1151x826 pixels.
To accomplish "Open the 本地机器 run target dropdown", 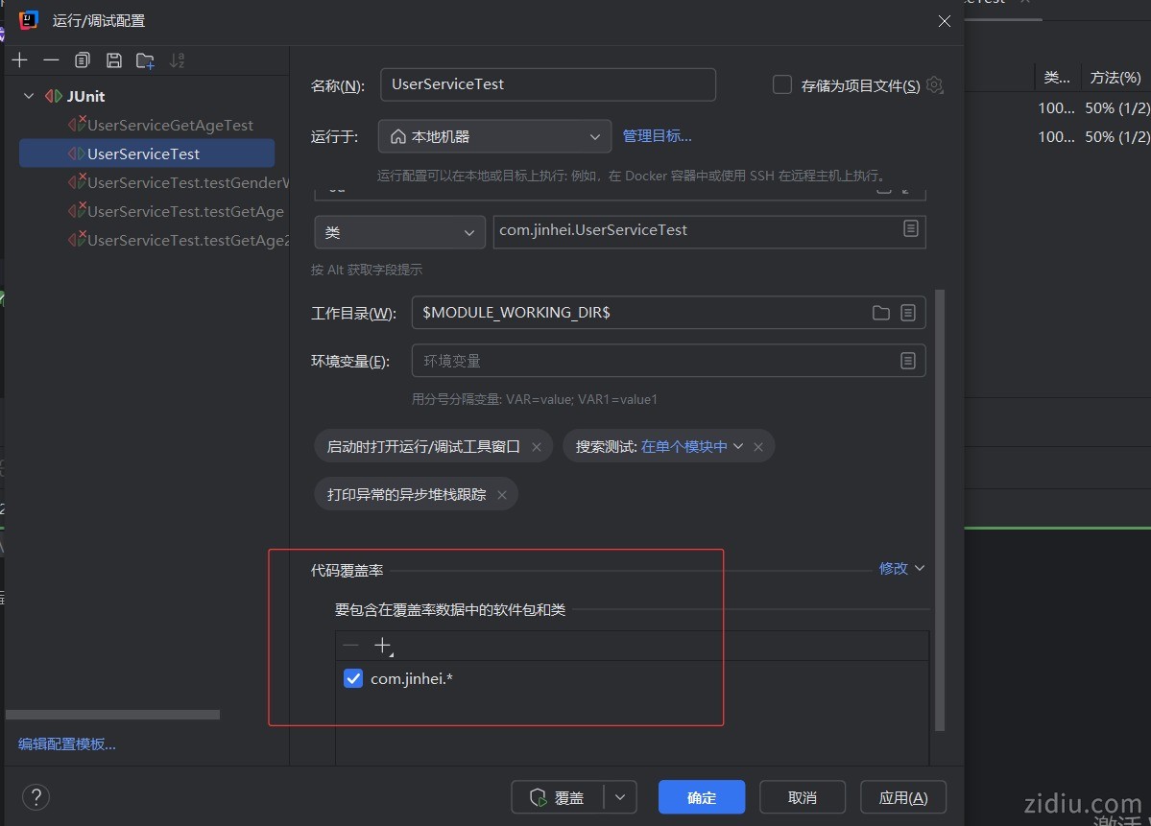I will 494,137.
